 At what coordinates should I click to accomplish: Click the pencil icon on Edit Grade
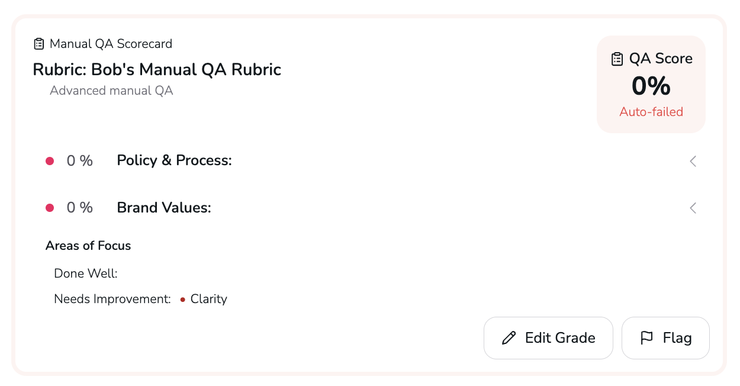(x=509, y=338)
